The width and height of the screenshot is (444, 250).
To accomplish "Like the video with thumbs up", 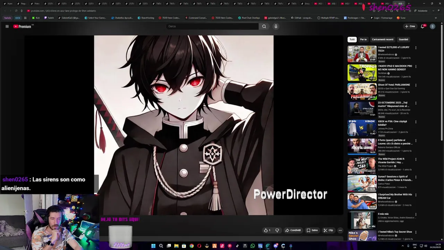I will (x=267, y=230).
